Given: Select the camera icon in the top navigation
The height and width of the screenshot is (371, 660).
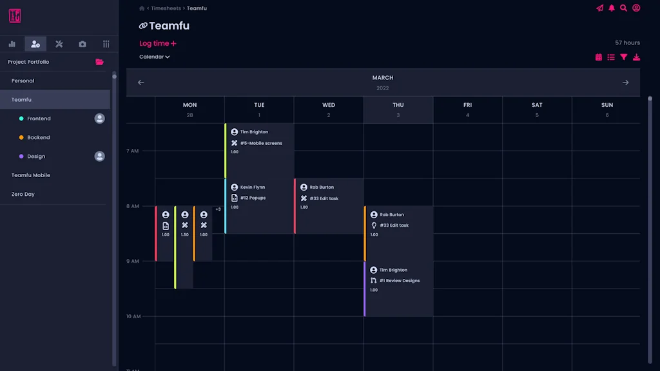Looking at the screenshot, I should click(82, 44).
